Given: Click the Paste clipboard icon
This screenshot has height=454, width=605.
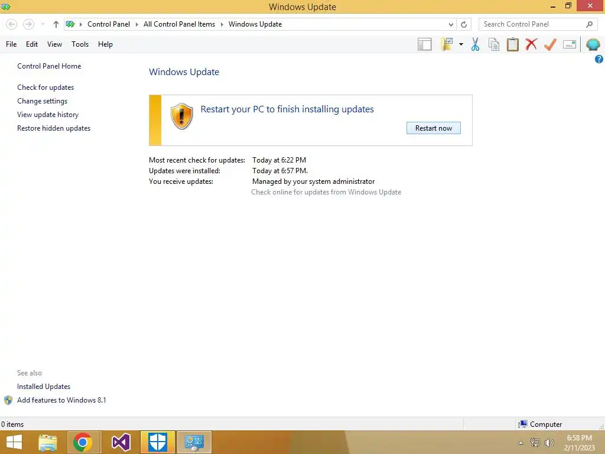Looking at the screenshot, I should pos(512,44).
